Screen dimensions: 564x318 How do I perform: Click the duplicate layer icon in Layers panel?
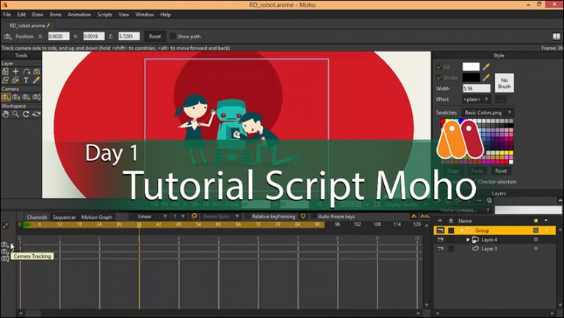(489, 200)
